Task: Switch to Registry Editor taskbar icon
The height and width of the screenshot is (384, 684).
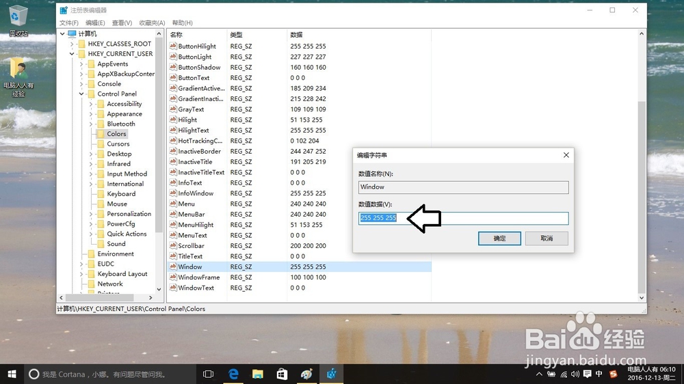Action: pyautogui.click(x=331, y=374)
